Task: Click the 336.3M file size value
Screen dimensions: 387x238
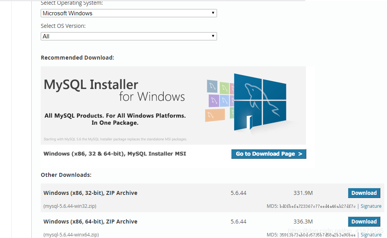Action: coord(303,222)
